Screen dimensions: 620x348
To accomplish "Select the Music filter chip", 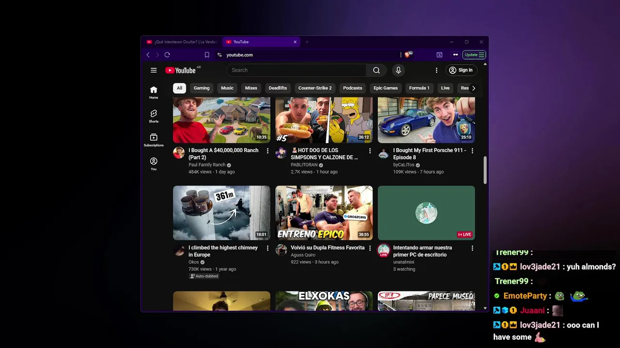I will [227, 88].
